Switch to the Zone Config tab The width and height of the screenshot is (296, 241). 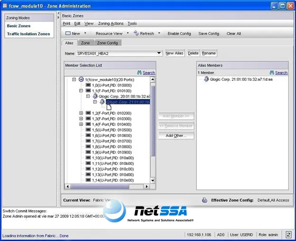pos(108,43)
